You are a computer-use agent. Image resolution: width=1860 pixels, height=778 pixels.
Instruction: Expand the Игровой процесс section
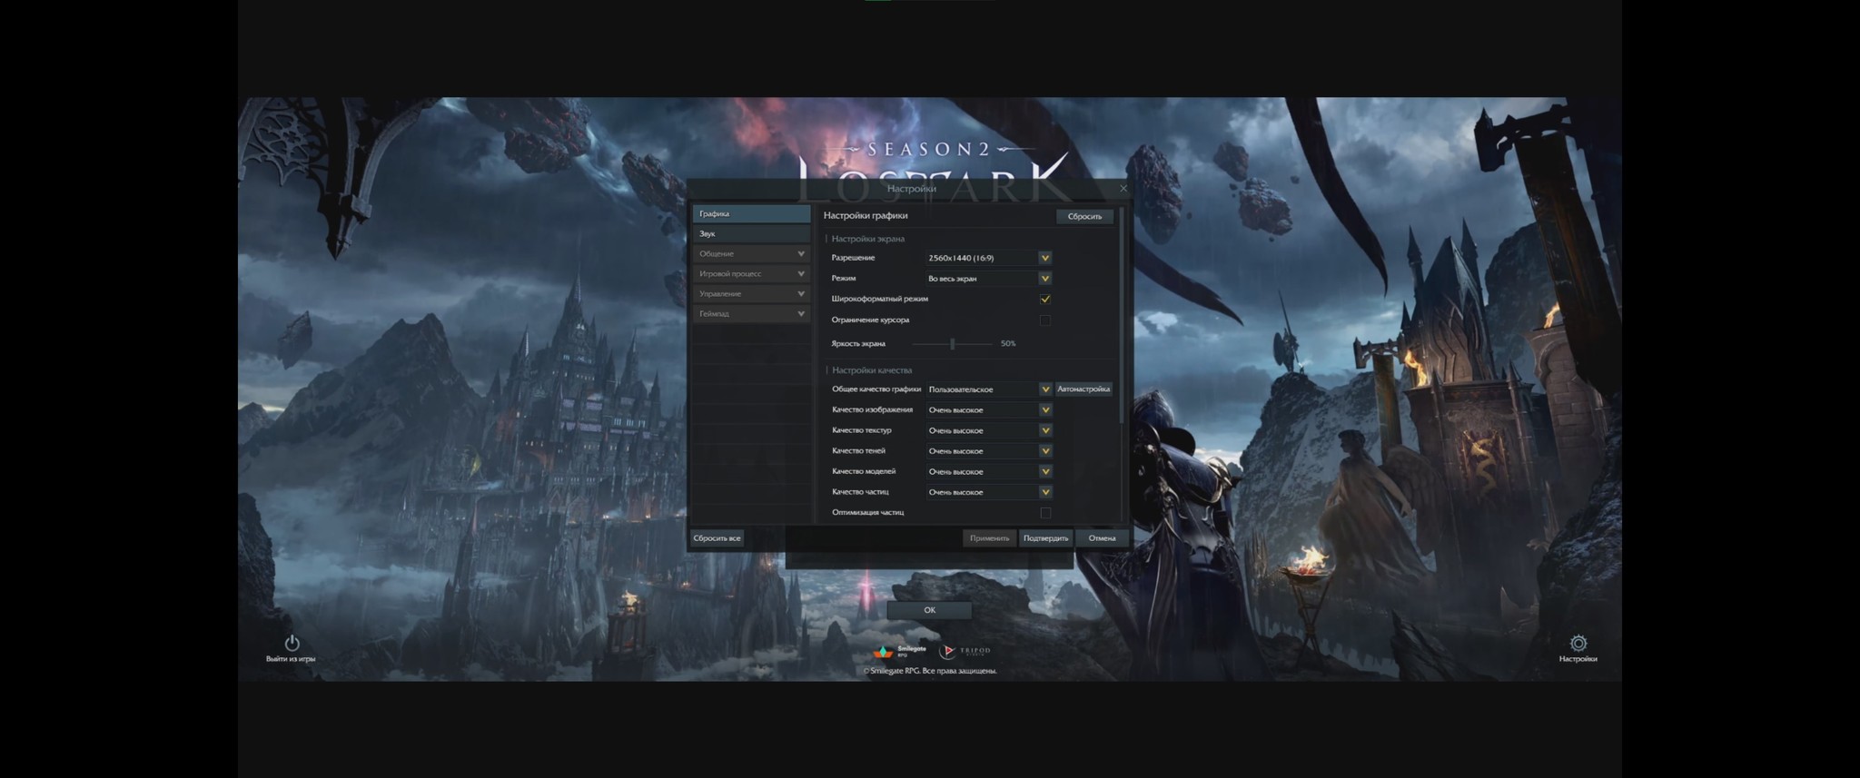coord(751,274)
